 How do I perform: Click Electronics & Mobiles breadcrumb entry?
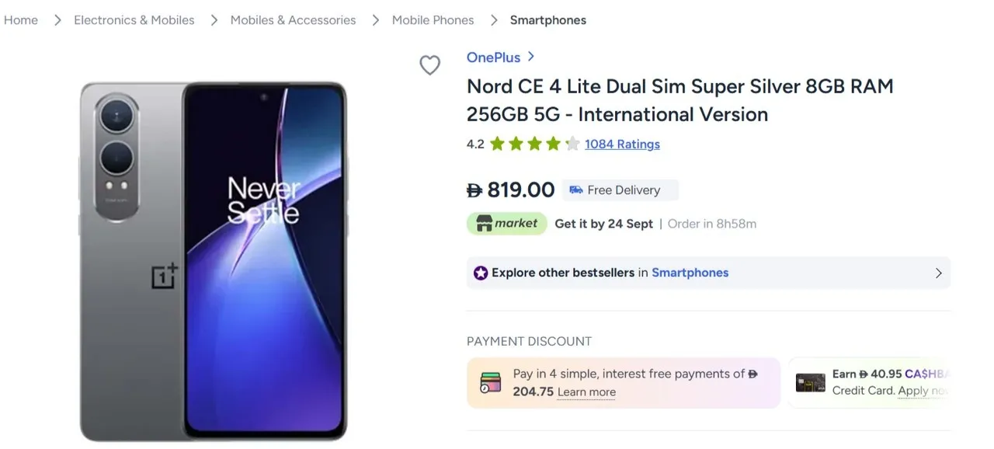tap(133, 19)
